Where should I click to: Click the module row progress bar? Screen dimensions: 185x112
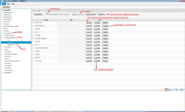click(71, 35)
